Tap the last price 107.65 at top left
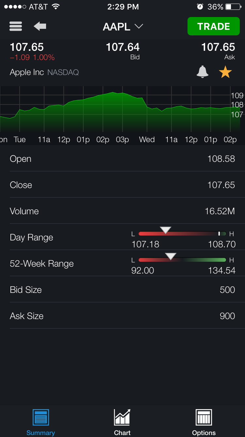245x437 pixels. click(27, 47)
